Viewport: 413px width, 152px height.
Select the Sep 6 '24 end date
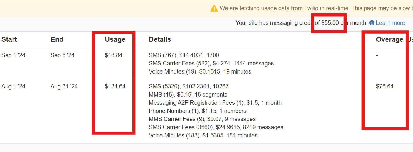tap(63, 55)
